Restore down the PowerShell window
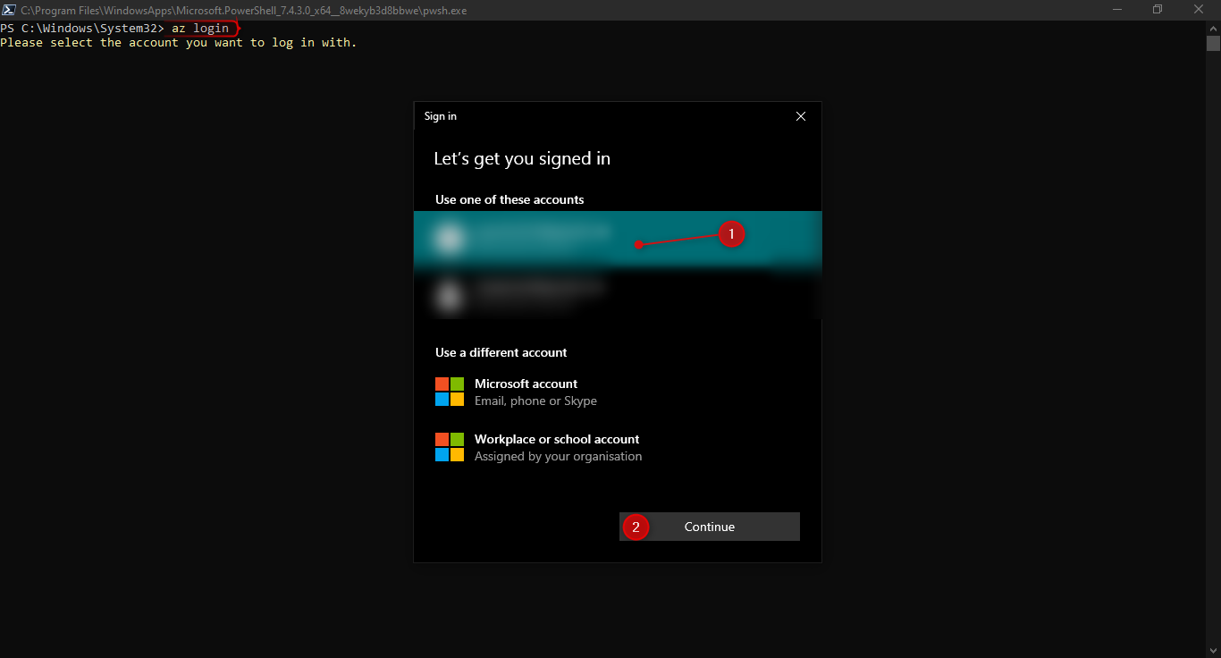Screen dimensions: 1221x658 [1158, 10]
